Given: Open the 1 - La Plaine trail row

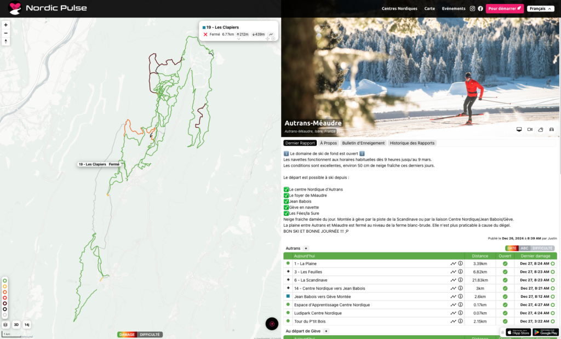Looking at the screenshot, I should [420, 263].
